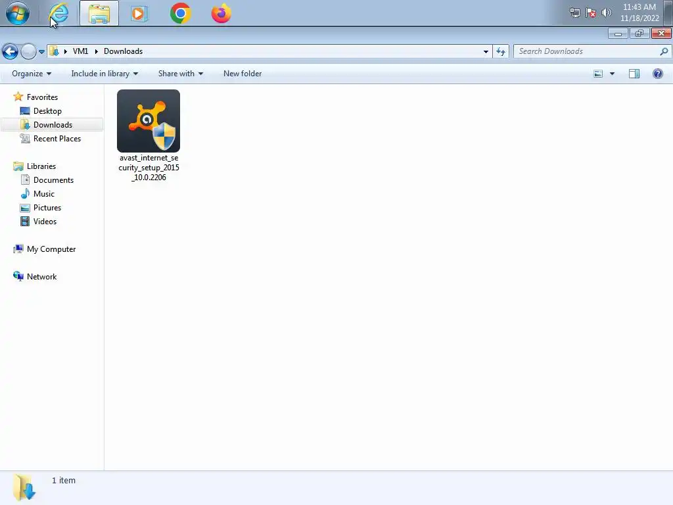Open the recent pages dropdown arrow
Image resolution: width=673 pixels, height=505 pixels.
click(x=41, y=51)
